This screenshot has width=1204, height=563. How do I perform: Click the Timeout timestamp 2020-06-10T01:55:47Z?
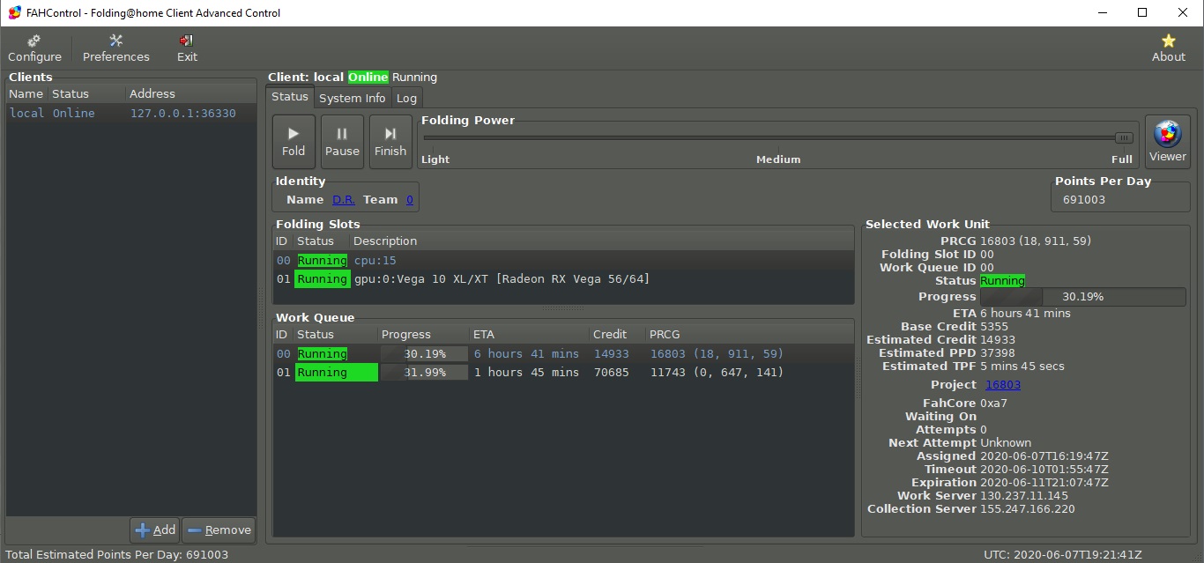click(1044, 470)
